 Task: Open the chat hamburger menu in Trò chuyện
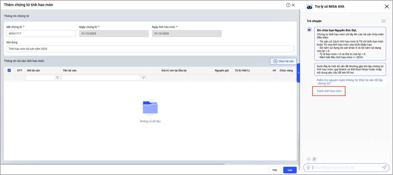pos(383,21)
